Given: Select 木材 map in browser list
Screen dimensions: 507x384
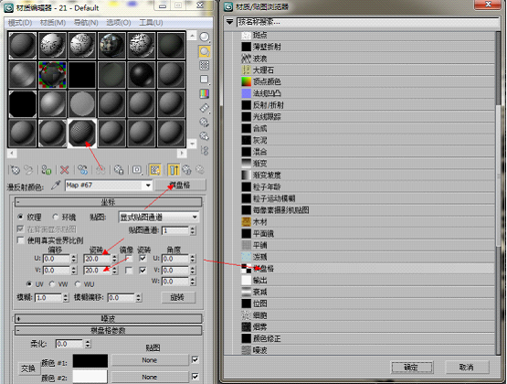Looking at the screenshot, I should (368, 222).
